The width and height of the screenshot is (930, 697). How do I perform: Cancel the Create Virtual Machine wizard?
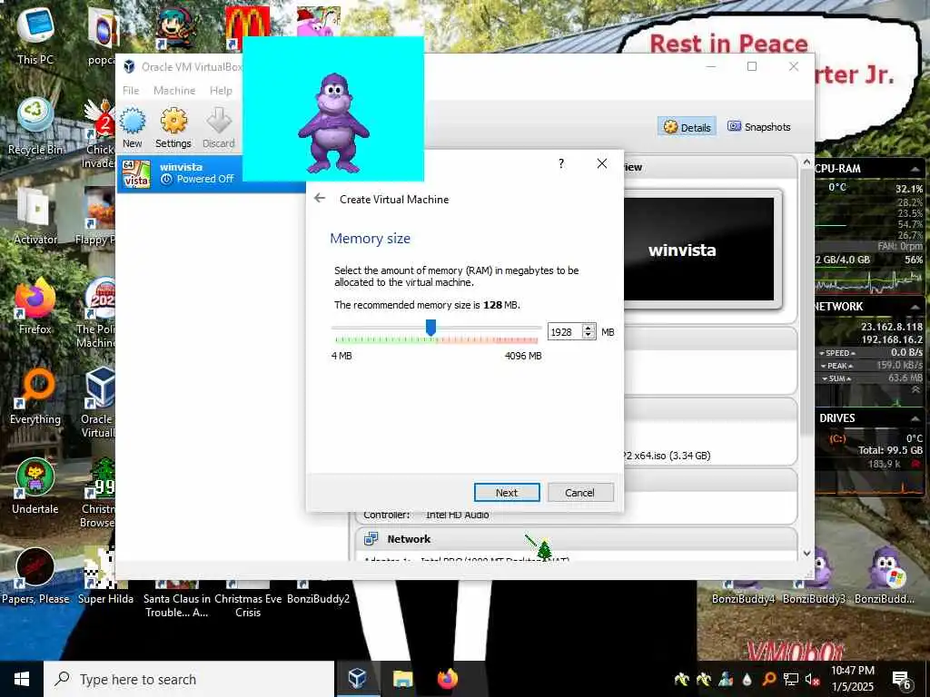579,493
